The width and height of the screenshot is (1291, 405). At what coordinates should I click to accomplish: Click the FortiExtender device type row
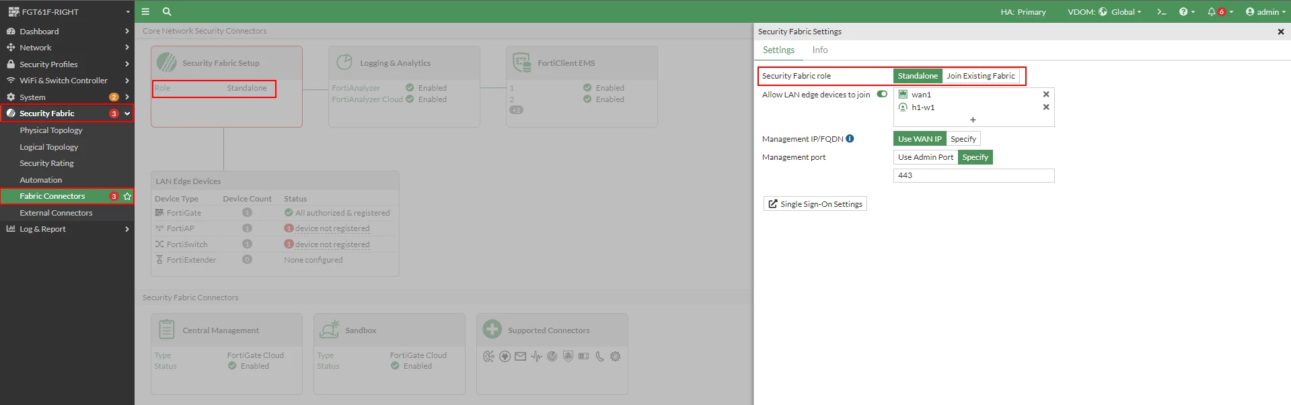tap(274, 260)
